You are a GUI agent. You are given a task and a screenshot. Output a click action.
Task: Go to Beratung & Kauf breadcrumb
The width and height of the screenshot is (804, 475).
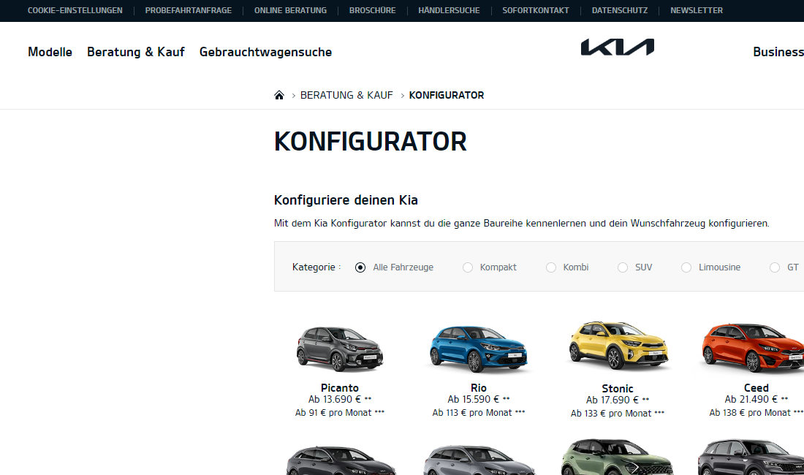tap(346, 95)
